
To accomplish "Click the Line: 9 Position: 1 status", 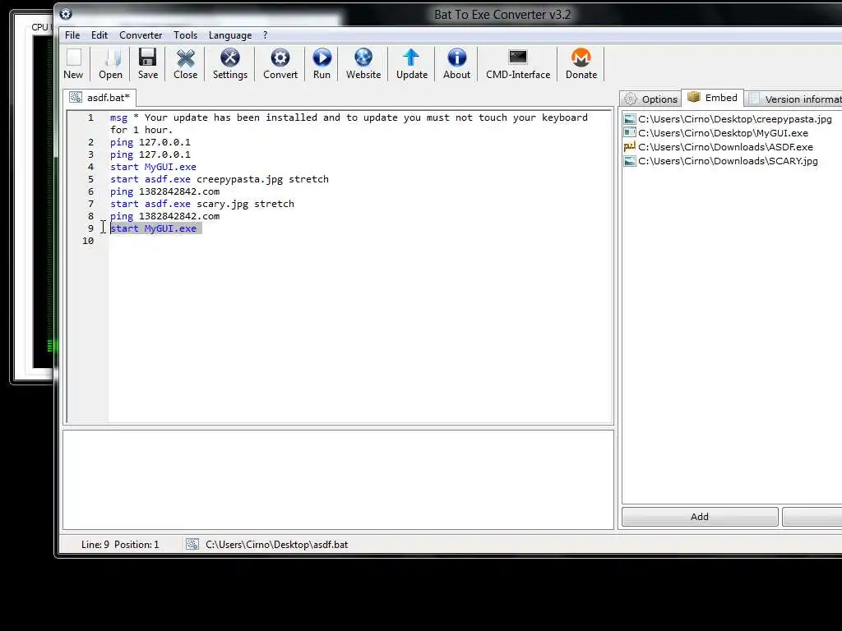I will [120, 544].
